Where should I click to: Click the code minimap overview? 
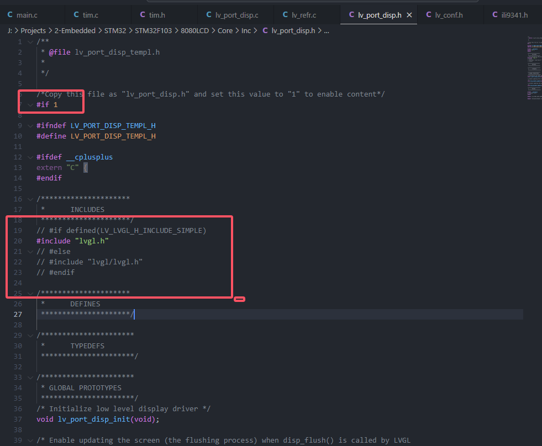(534, 68)
